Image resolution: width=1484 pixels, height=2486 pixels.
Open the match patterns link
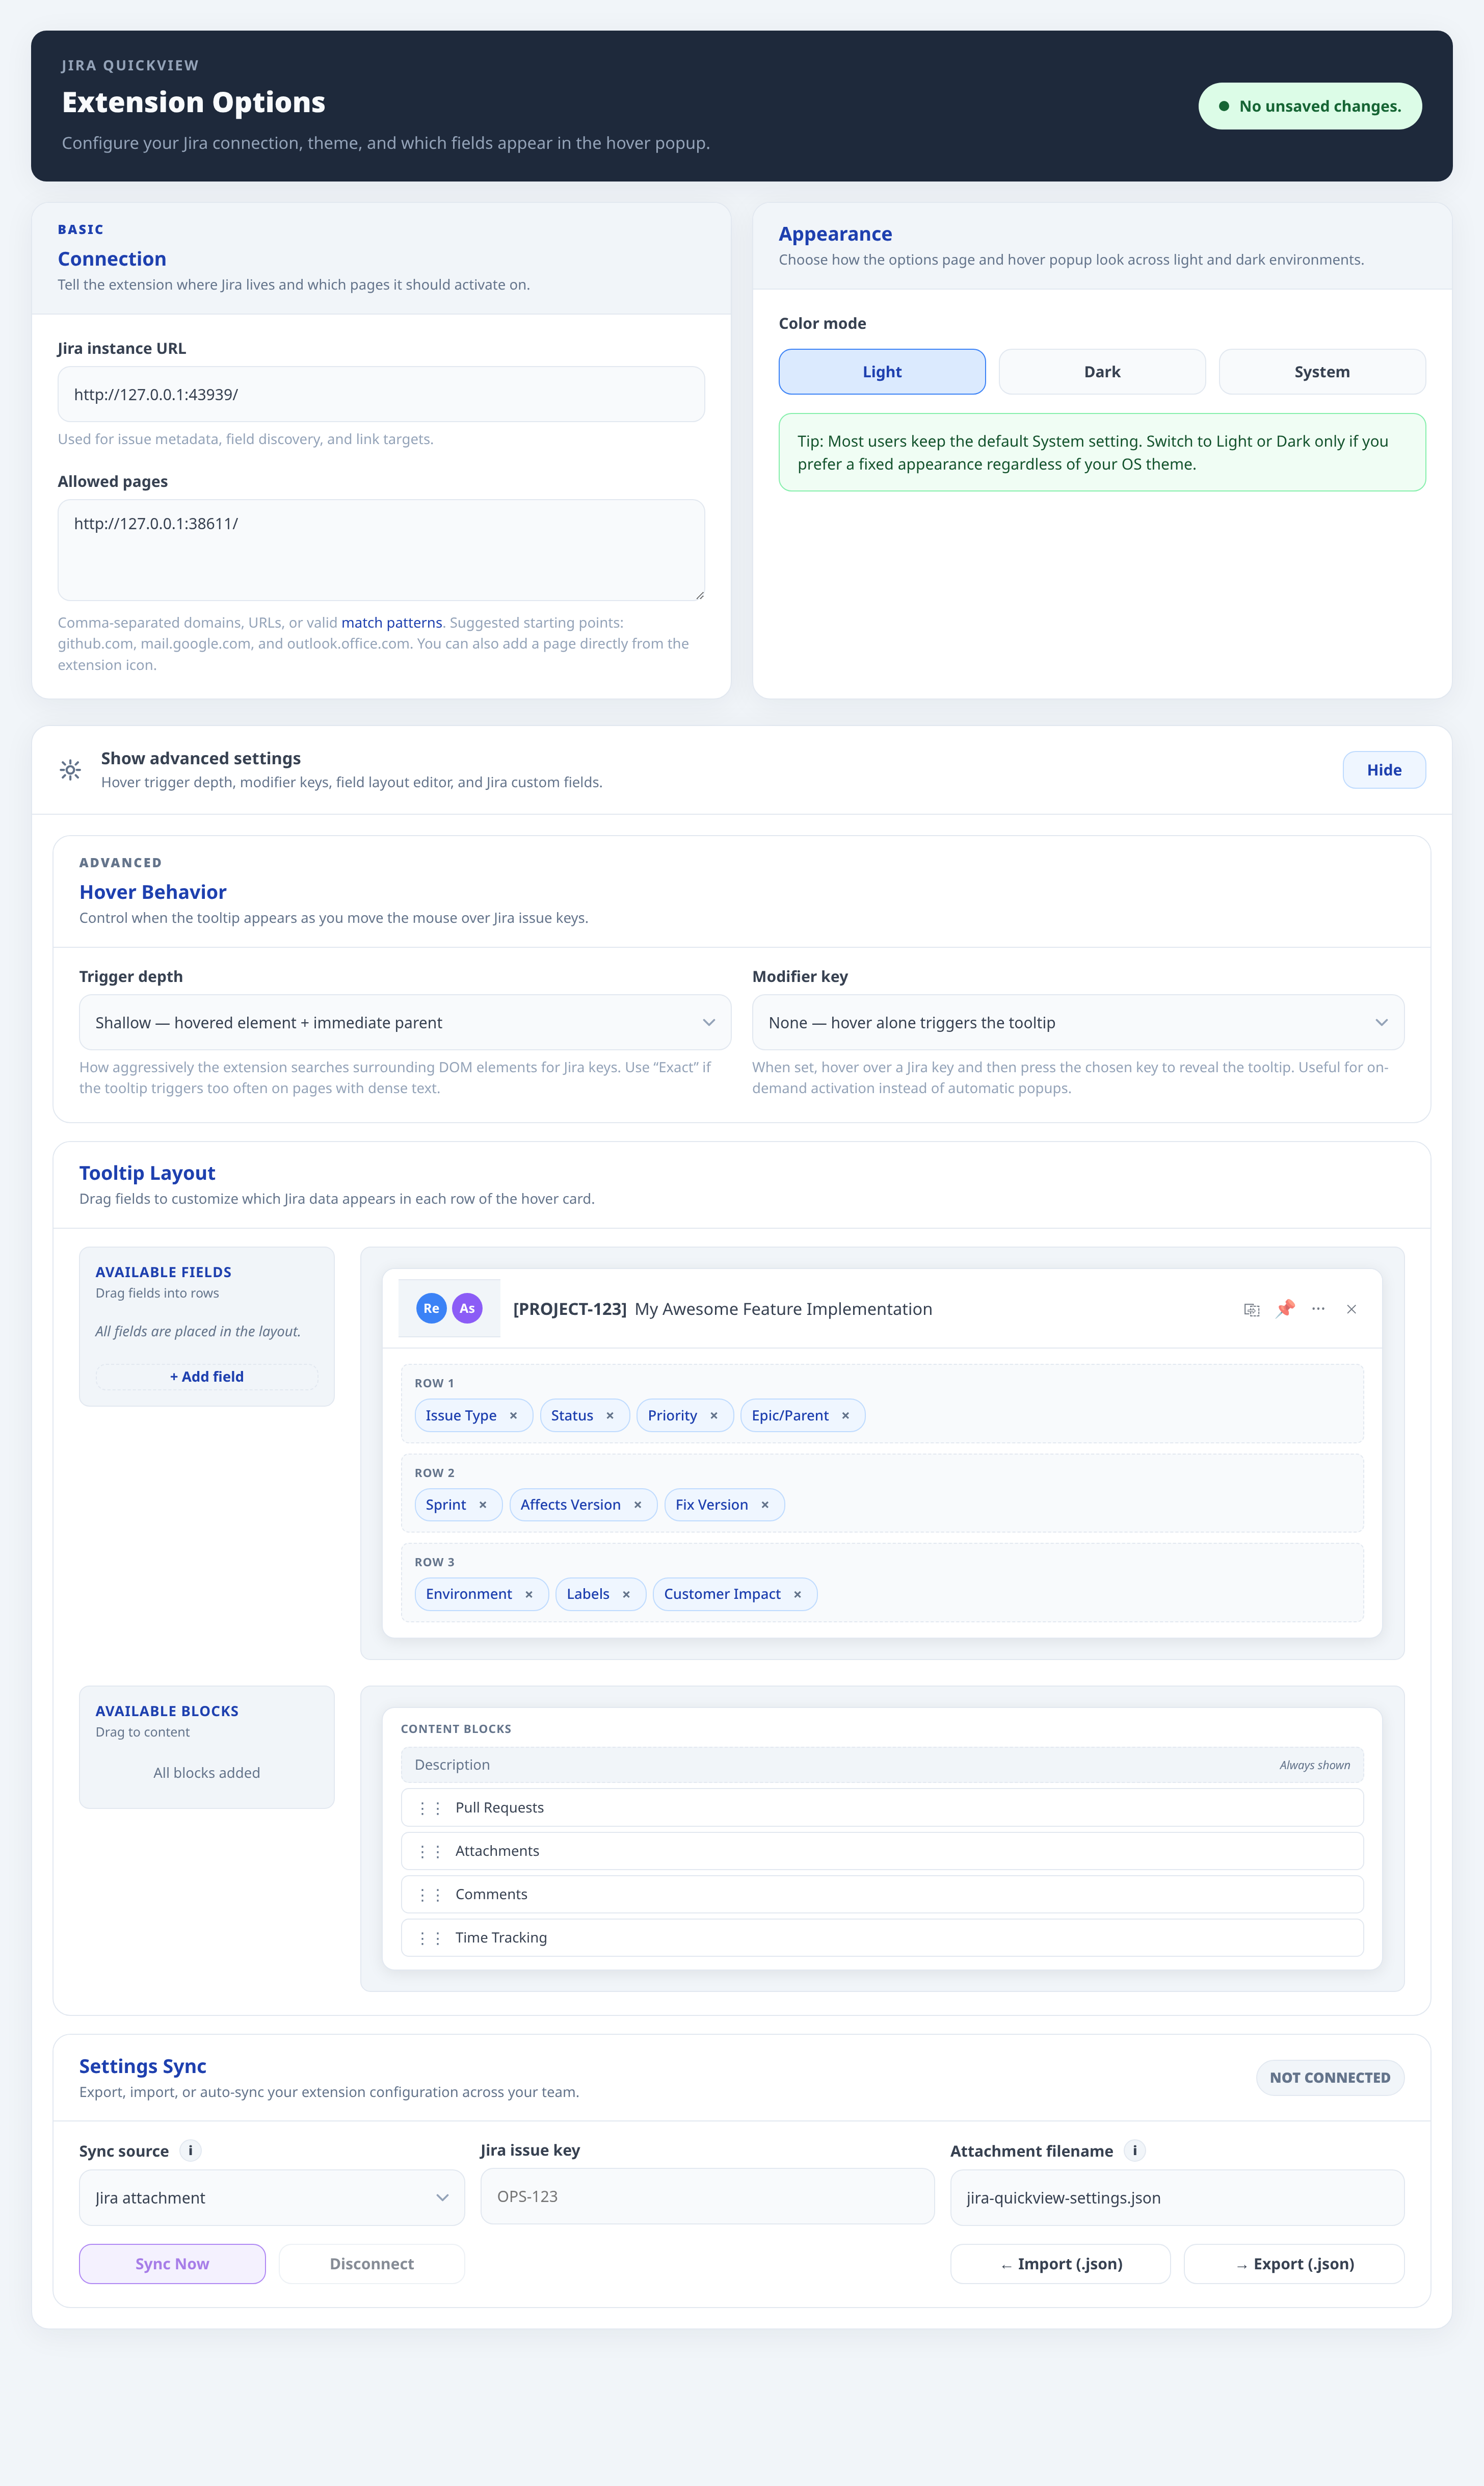tap(391, 622)
